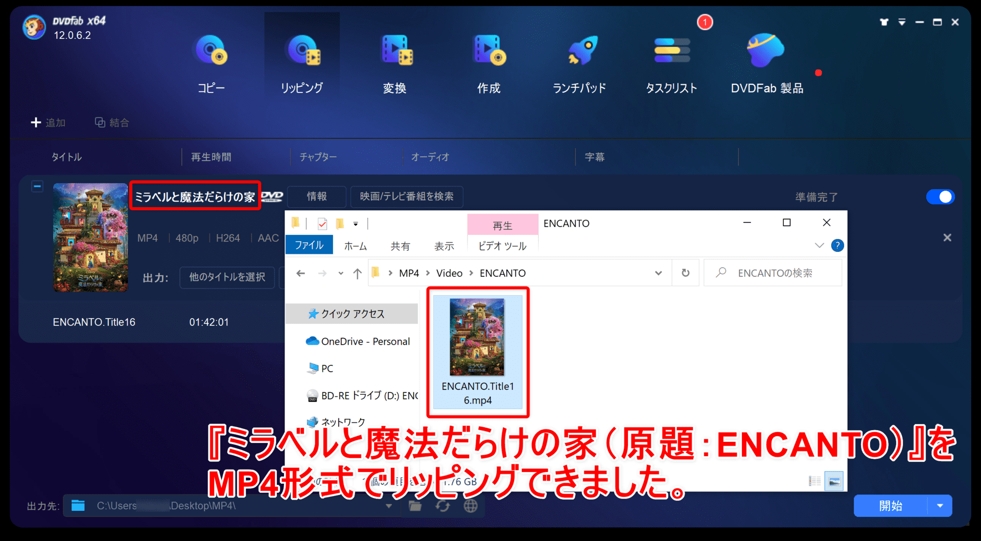Open the コピー (Copy) module
The height and width of the screenshot is (541, 981).
pyautogui.click(x=211, y=64)
